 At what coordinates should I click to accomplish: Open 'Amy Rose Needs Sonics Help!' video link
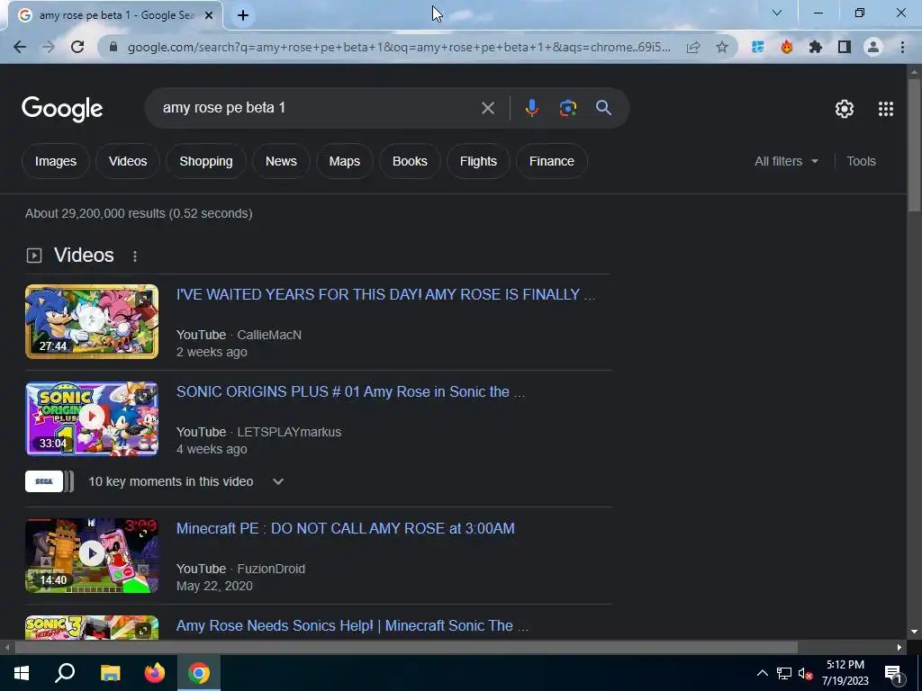click(x=352, y=626)
